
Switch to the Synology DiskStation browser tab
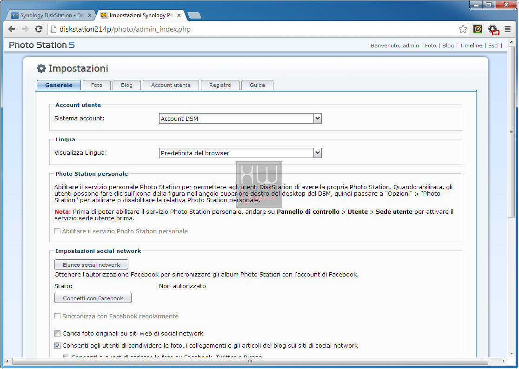pos(51,15)
